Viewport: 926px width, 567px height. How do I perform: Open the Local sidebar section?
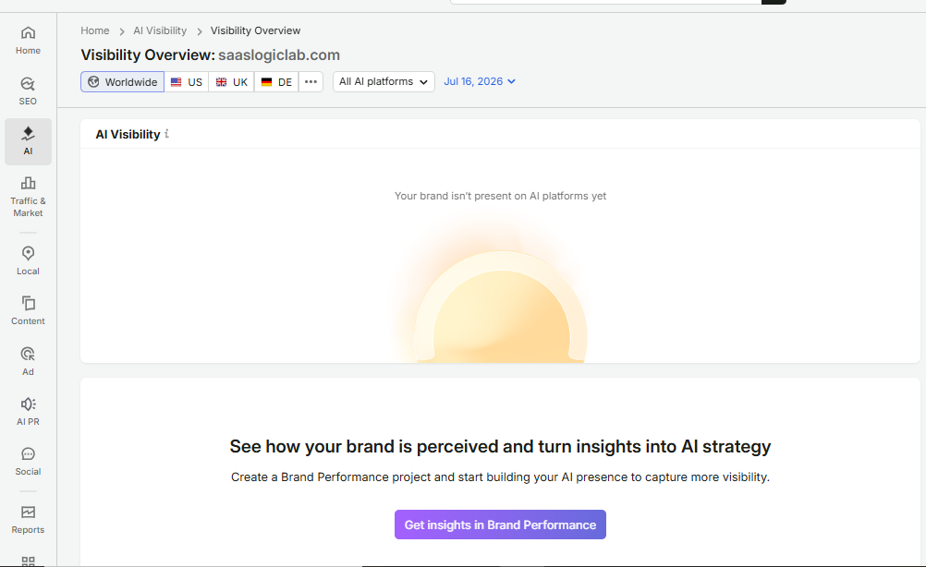pyautogui.click(x=28, y=261)
